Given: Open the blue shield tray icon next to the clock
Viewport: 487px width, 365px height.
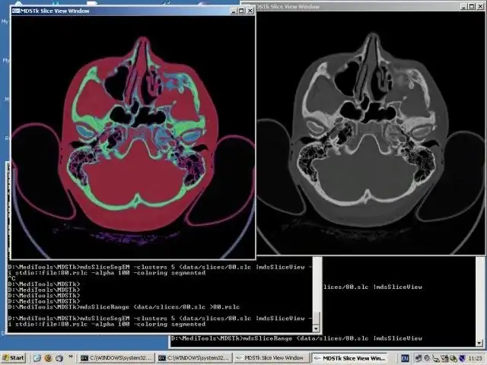Looking at the screenshot, I should pos(462,358).
